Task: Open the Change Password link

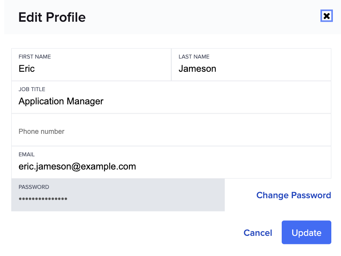Action: [x=293, y=195]
